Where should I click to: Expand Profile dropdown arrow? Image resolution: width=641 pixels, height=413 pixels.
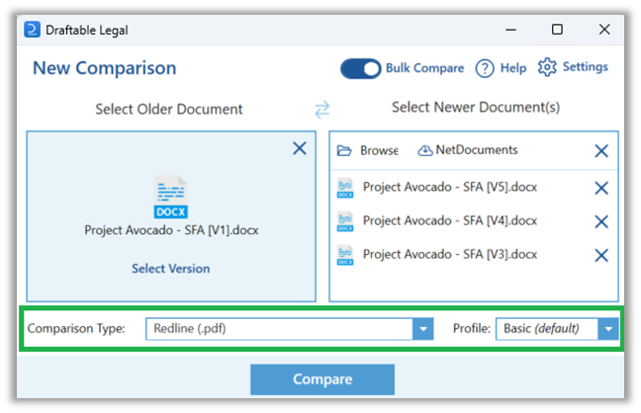click(x=608, y=329)
